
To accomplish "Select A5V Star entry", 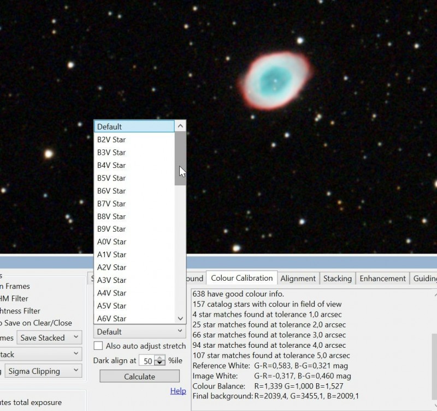I will point(134,306).
